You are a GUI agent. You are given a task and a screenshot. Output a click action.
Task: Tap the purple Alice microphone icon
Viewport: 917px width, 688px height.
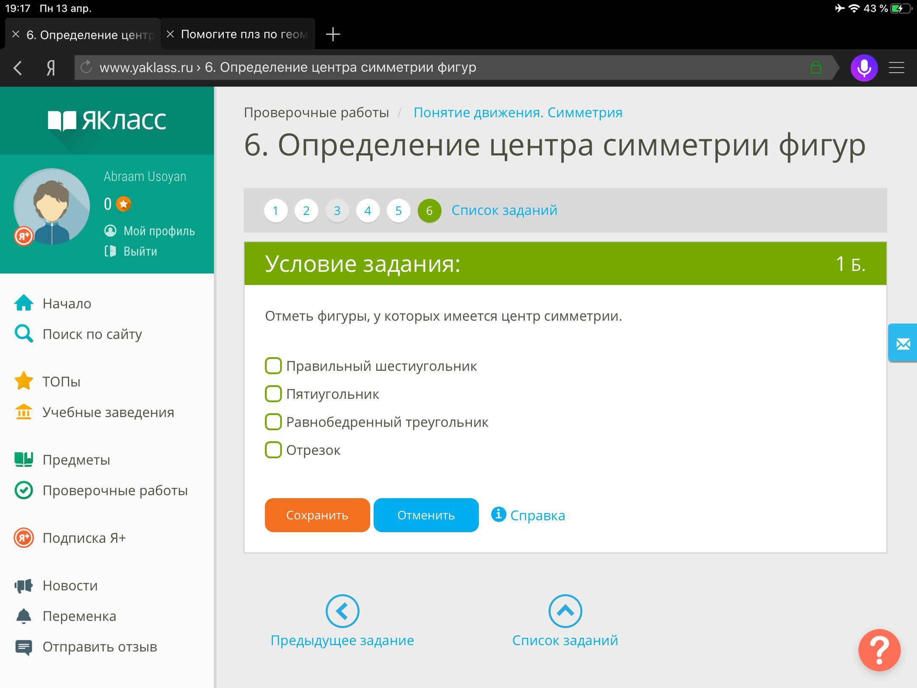pyautogui.click(x=864, y=68)
